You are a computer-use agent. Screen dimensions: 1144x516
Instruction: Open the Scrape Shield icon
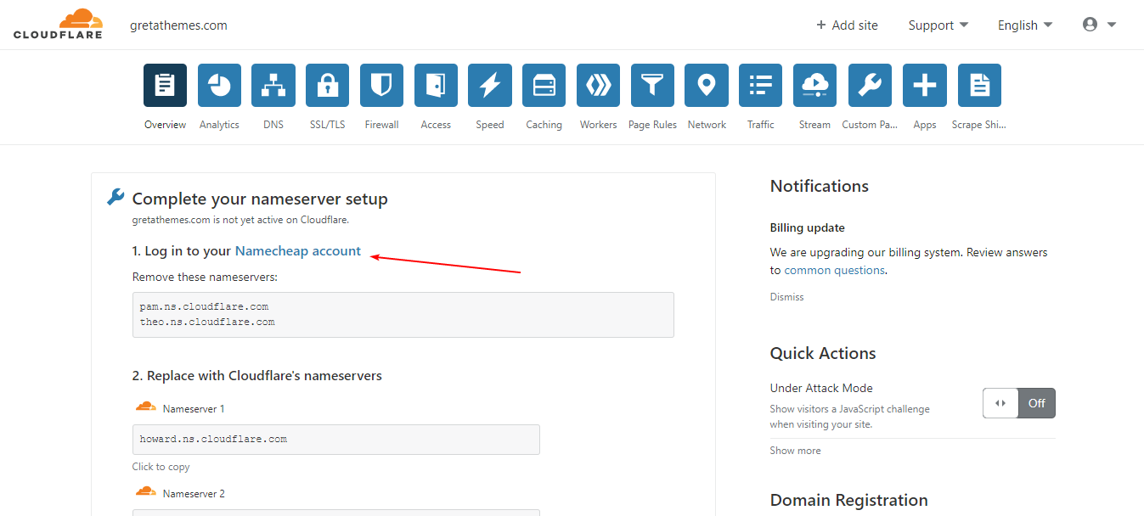tap(978, 85)
